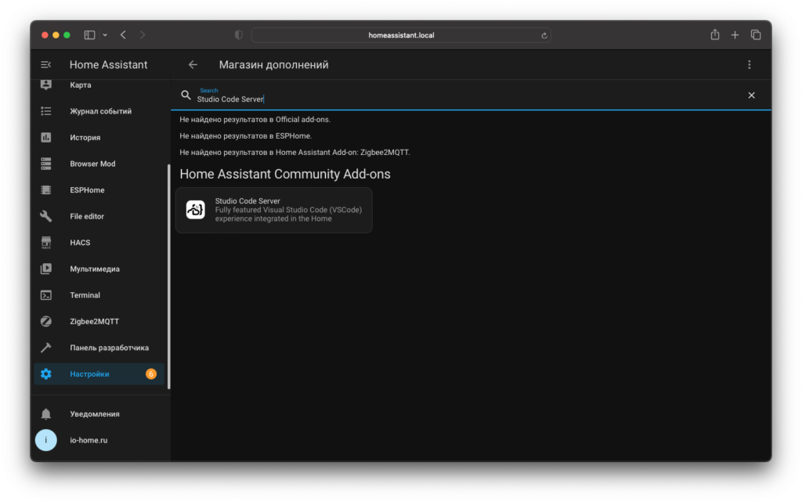
Task: Click the Safari privacy shield icon
Action: click(x=238, y=34)
